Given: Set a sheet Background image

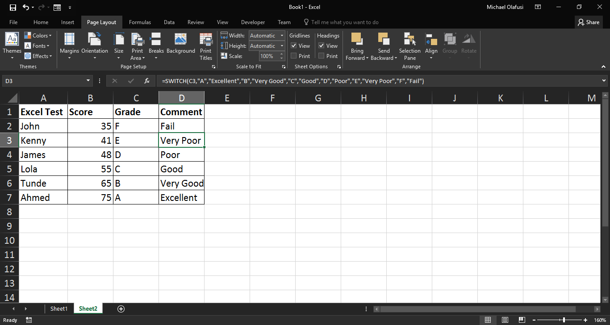Looking at the screenshot, I should click(181, 43).
